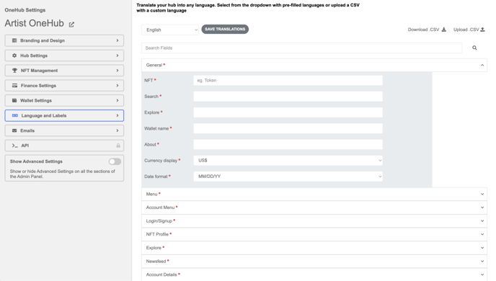
Task: Click the Artist OneHub title
Action: coord(34,23)
